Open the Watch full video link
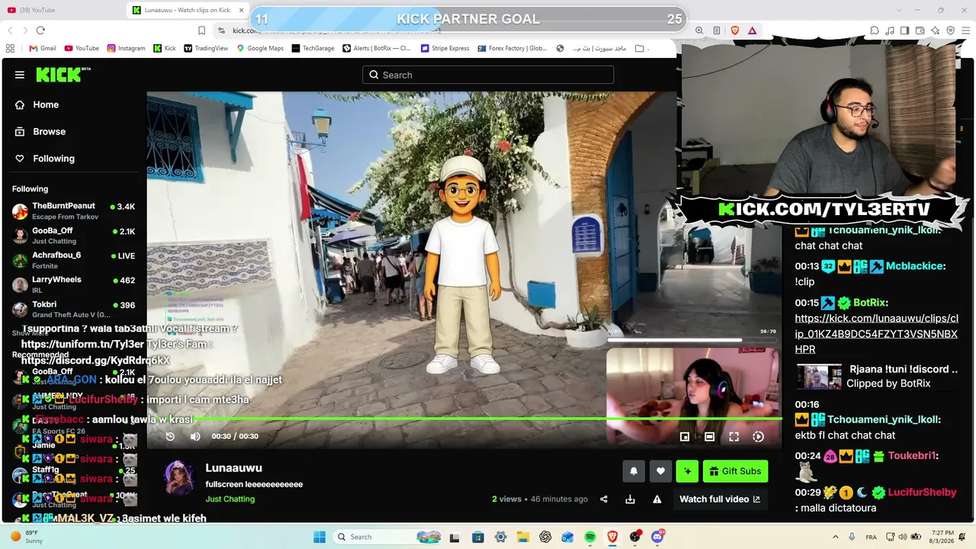 pyautogui.click(x=720, y=499)
